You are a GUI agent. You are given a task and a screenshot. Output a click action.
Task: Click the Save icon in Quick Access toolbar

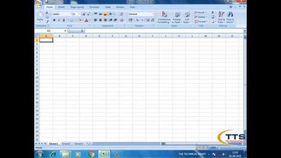(x=47, y=2)
